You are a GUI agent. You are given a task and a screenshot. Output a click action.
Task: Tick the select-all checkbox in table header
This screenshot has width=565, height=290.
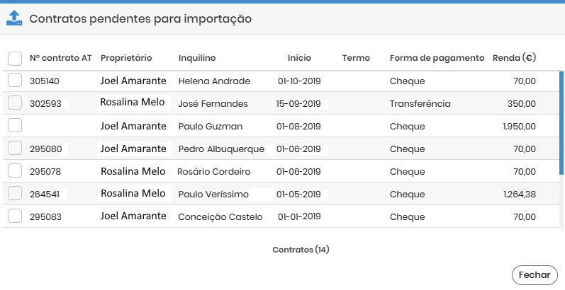15,59
